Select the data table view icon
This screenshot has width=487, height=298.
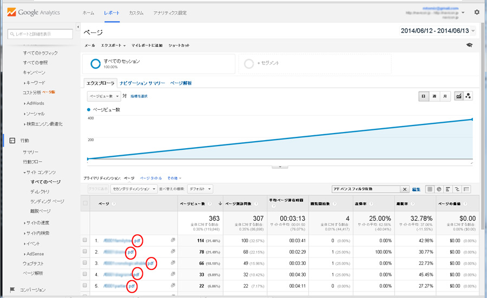pyautogui.click(x=430, y=189)
